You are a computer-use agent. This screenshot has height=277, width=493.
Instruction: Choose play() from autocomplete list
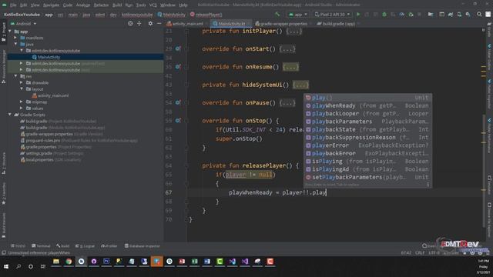tap(367, 98)
